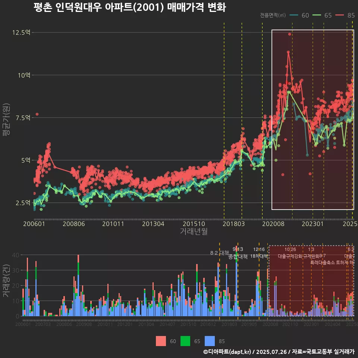
Task: Click the '거래량(건)' volume axis title
Action: [x=6, y=281]
